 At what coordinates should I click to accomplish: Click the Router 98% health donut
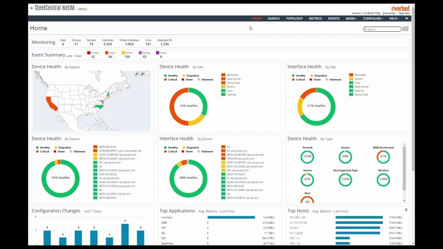(x=345, y=157)
